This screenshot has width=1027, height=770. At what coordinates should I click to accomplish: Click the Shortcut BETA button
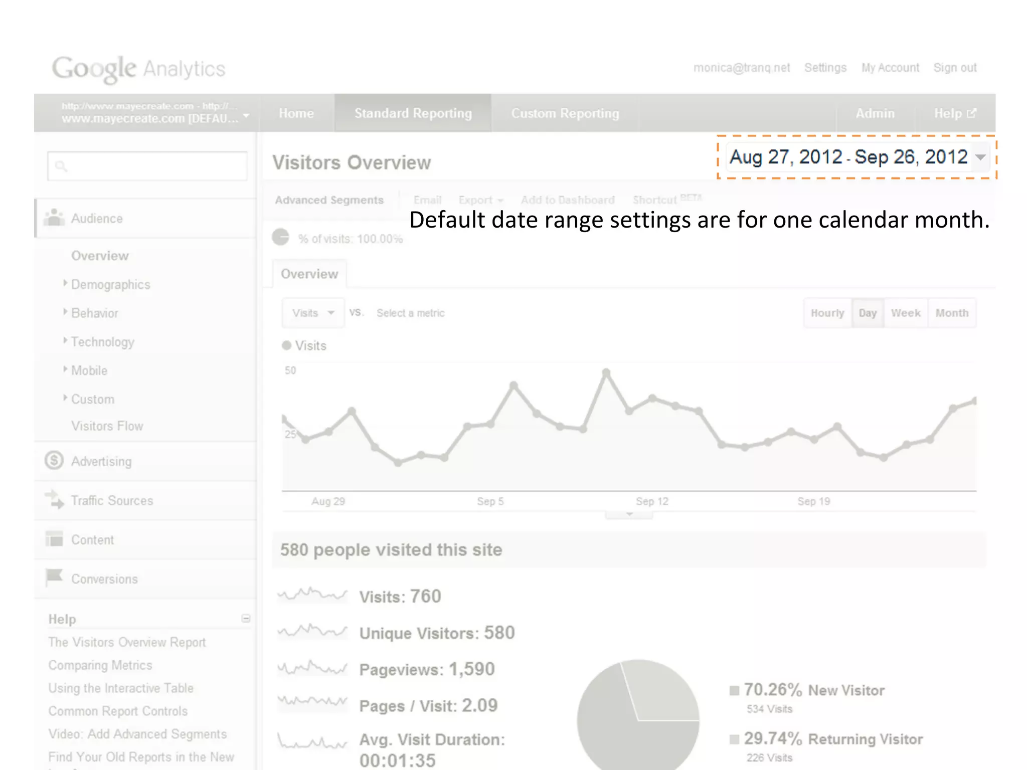pos(667,200)
